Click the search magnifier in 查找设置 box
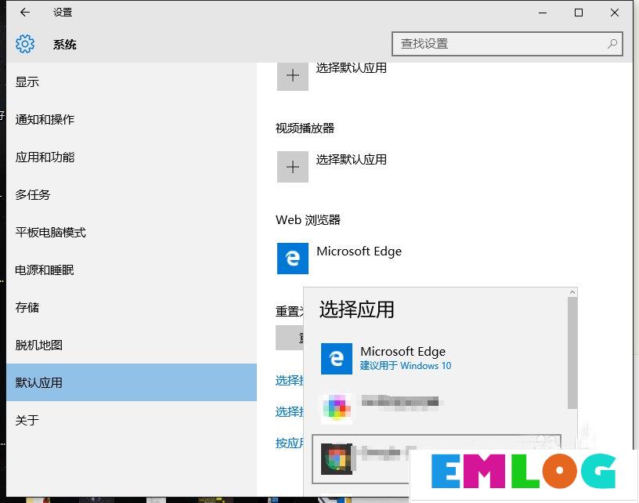The image size is (639, 503). point(612,44)
